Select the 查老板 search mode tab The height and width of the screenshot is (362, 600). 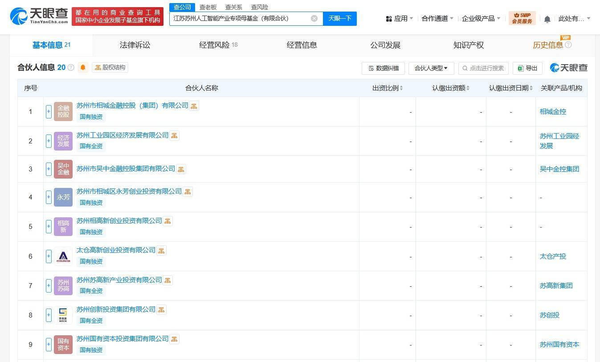point(208,7)
